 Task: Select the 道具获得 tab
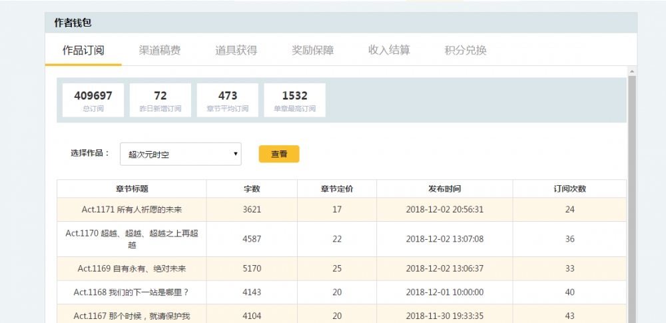tap(236, 51)
